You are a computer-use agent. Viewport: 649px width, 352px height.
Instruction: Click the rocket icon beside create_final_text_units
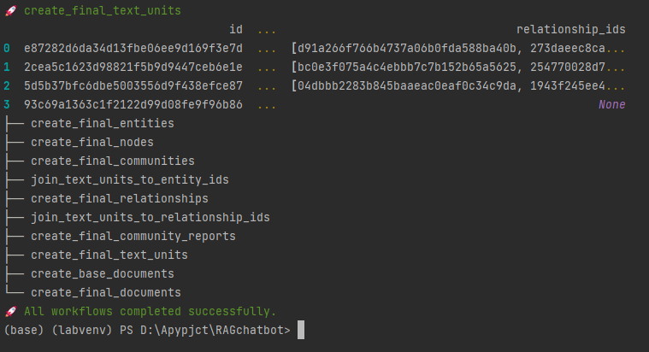pyautogui.click(x=11, y=11)
